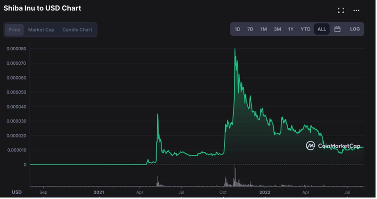The image size is (377, 199).
Task: Select the 3M time range
Action: [x=277, y=29]
